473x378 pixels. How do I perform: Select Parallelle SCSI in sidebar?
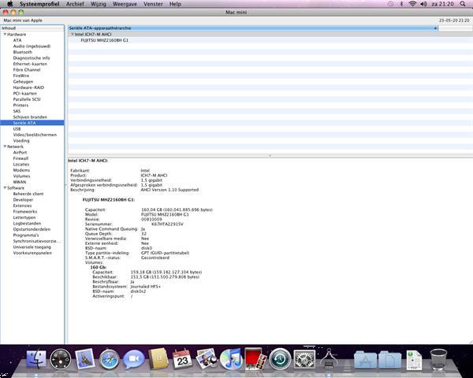tap(27, 99)
